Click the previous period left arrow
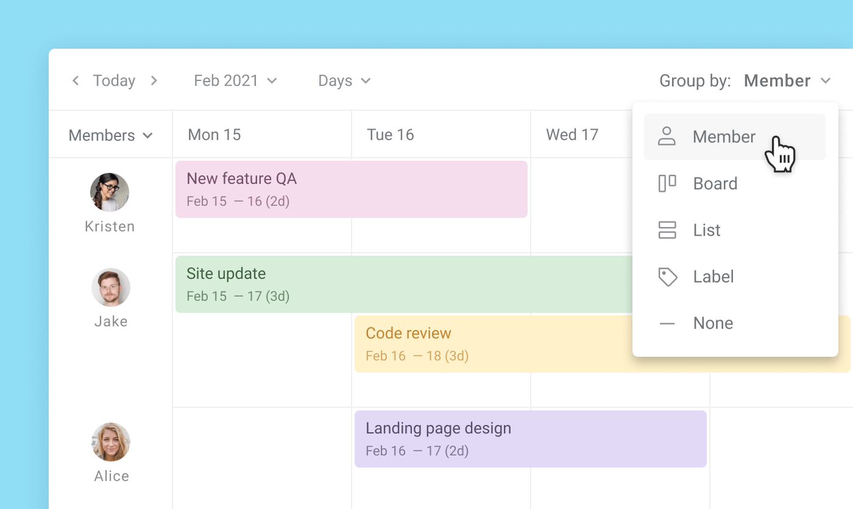The height and width of the screenshot is (509, 853). click(x=76, y=80)
